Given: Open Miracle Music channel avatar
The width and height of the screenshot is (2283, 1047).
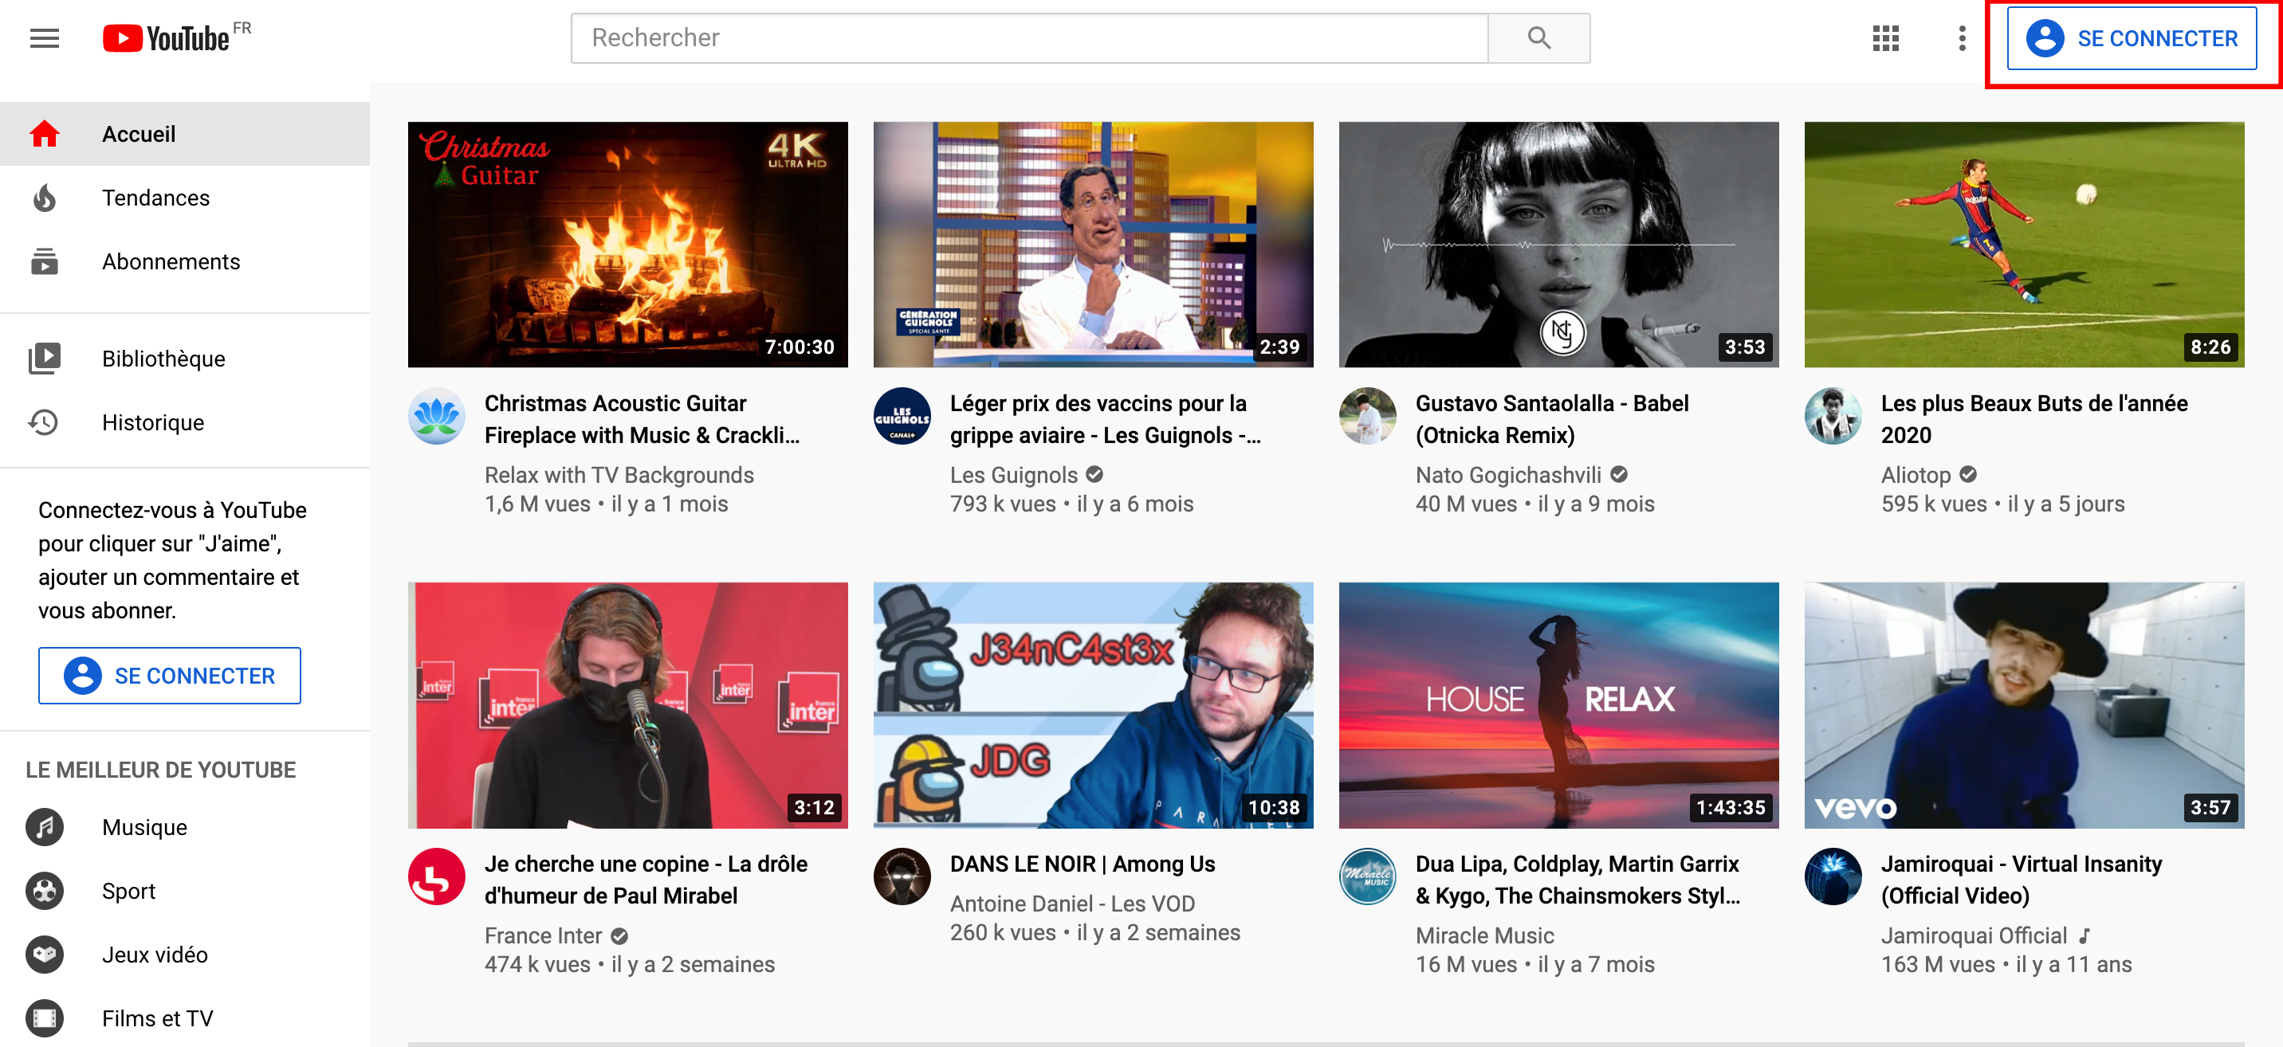Looking at the screenshot, I should point(1368,877).
